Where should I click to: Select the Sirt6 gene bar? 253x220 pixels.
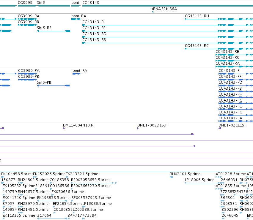pyautogui.click(x=54, y=6)
